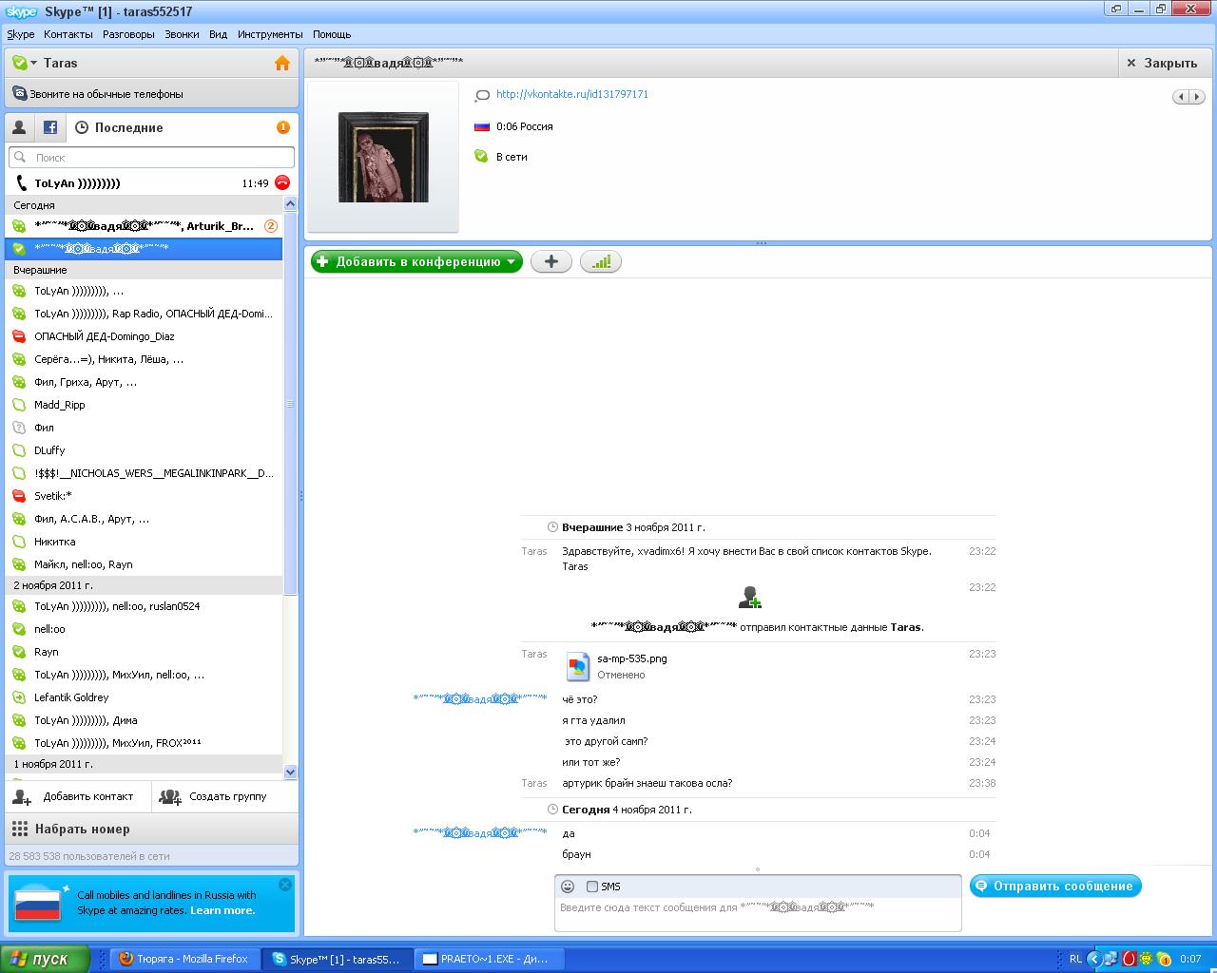Open group chat Майкл, nell:oo, Rayn

coord(145,564)
